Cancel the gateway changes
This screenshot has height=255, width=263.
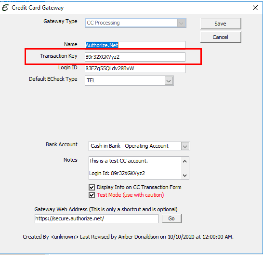(221, 37)
